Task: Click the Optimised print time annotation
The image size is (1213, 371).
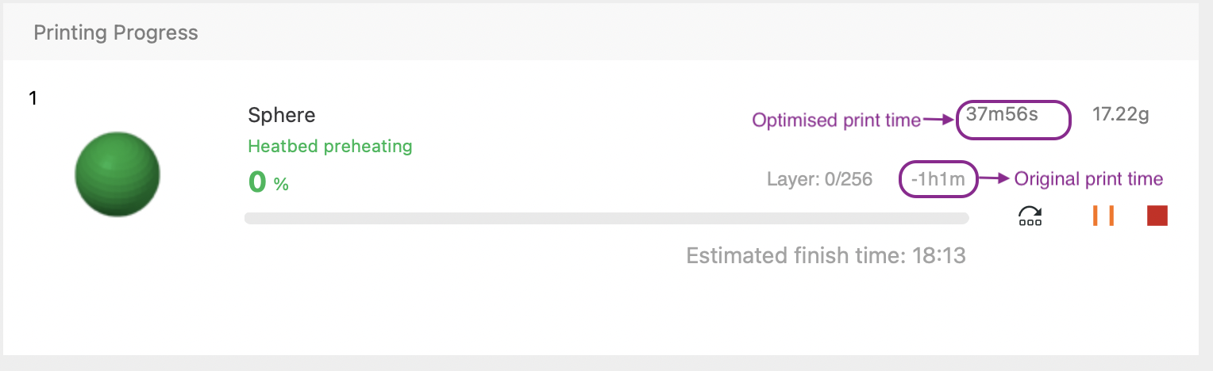Action: click(x=836, y=120)
